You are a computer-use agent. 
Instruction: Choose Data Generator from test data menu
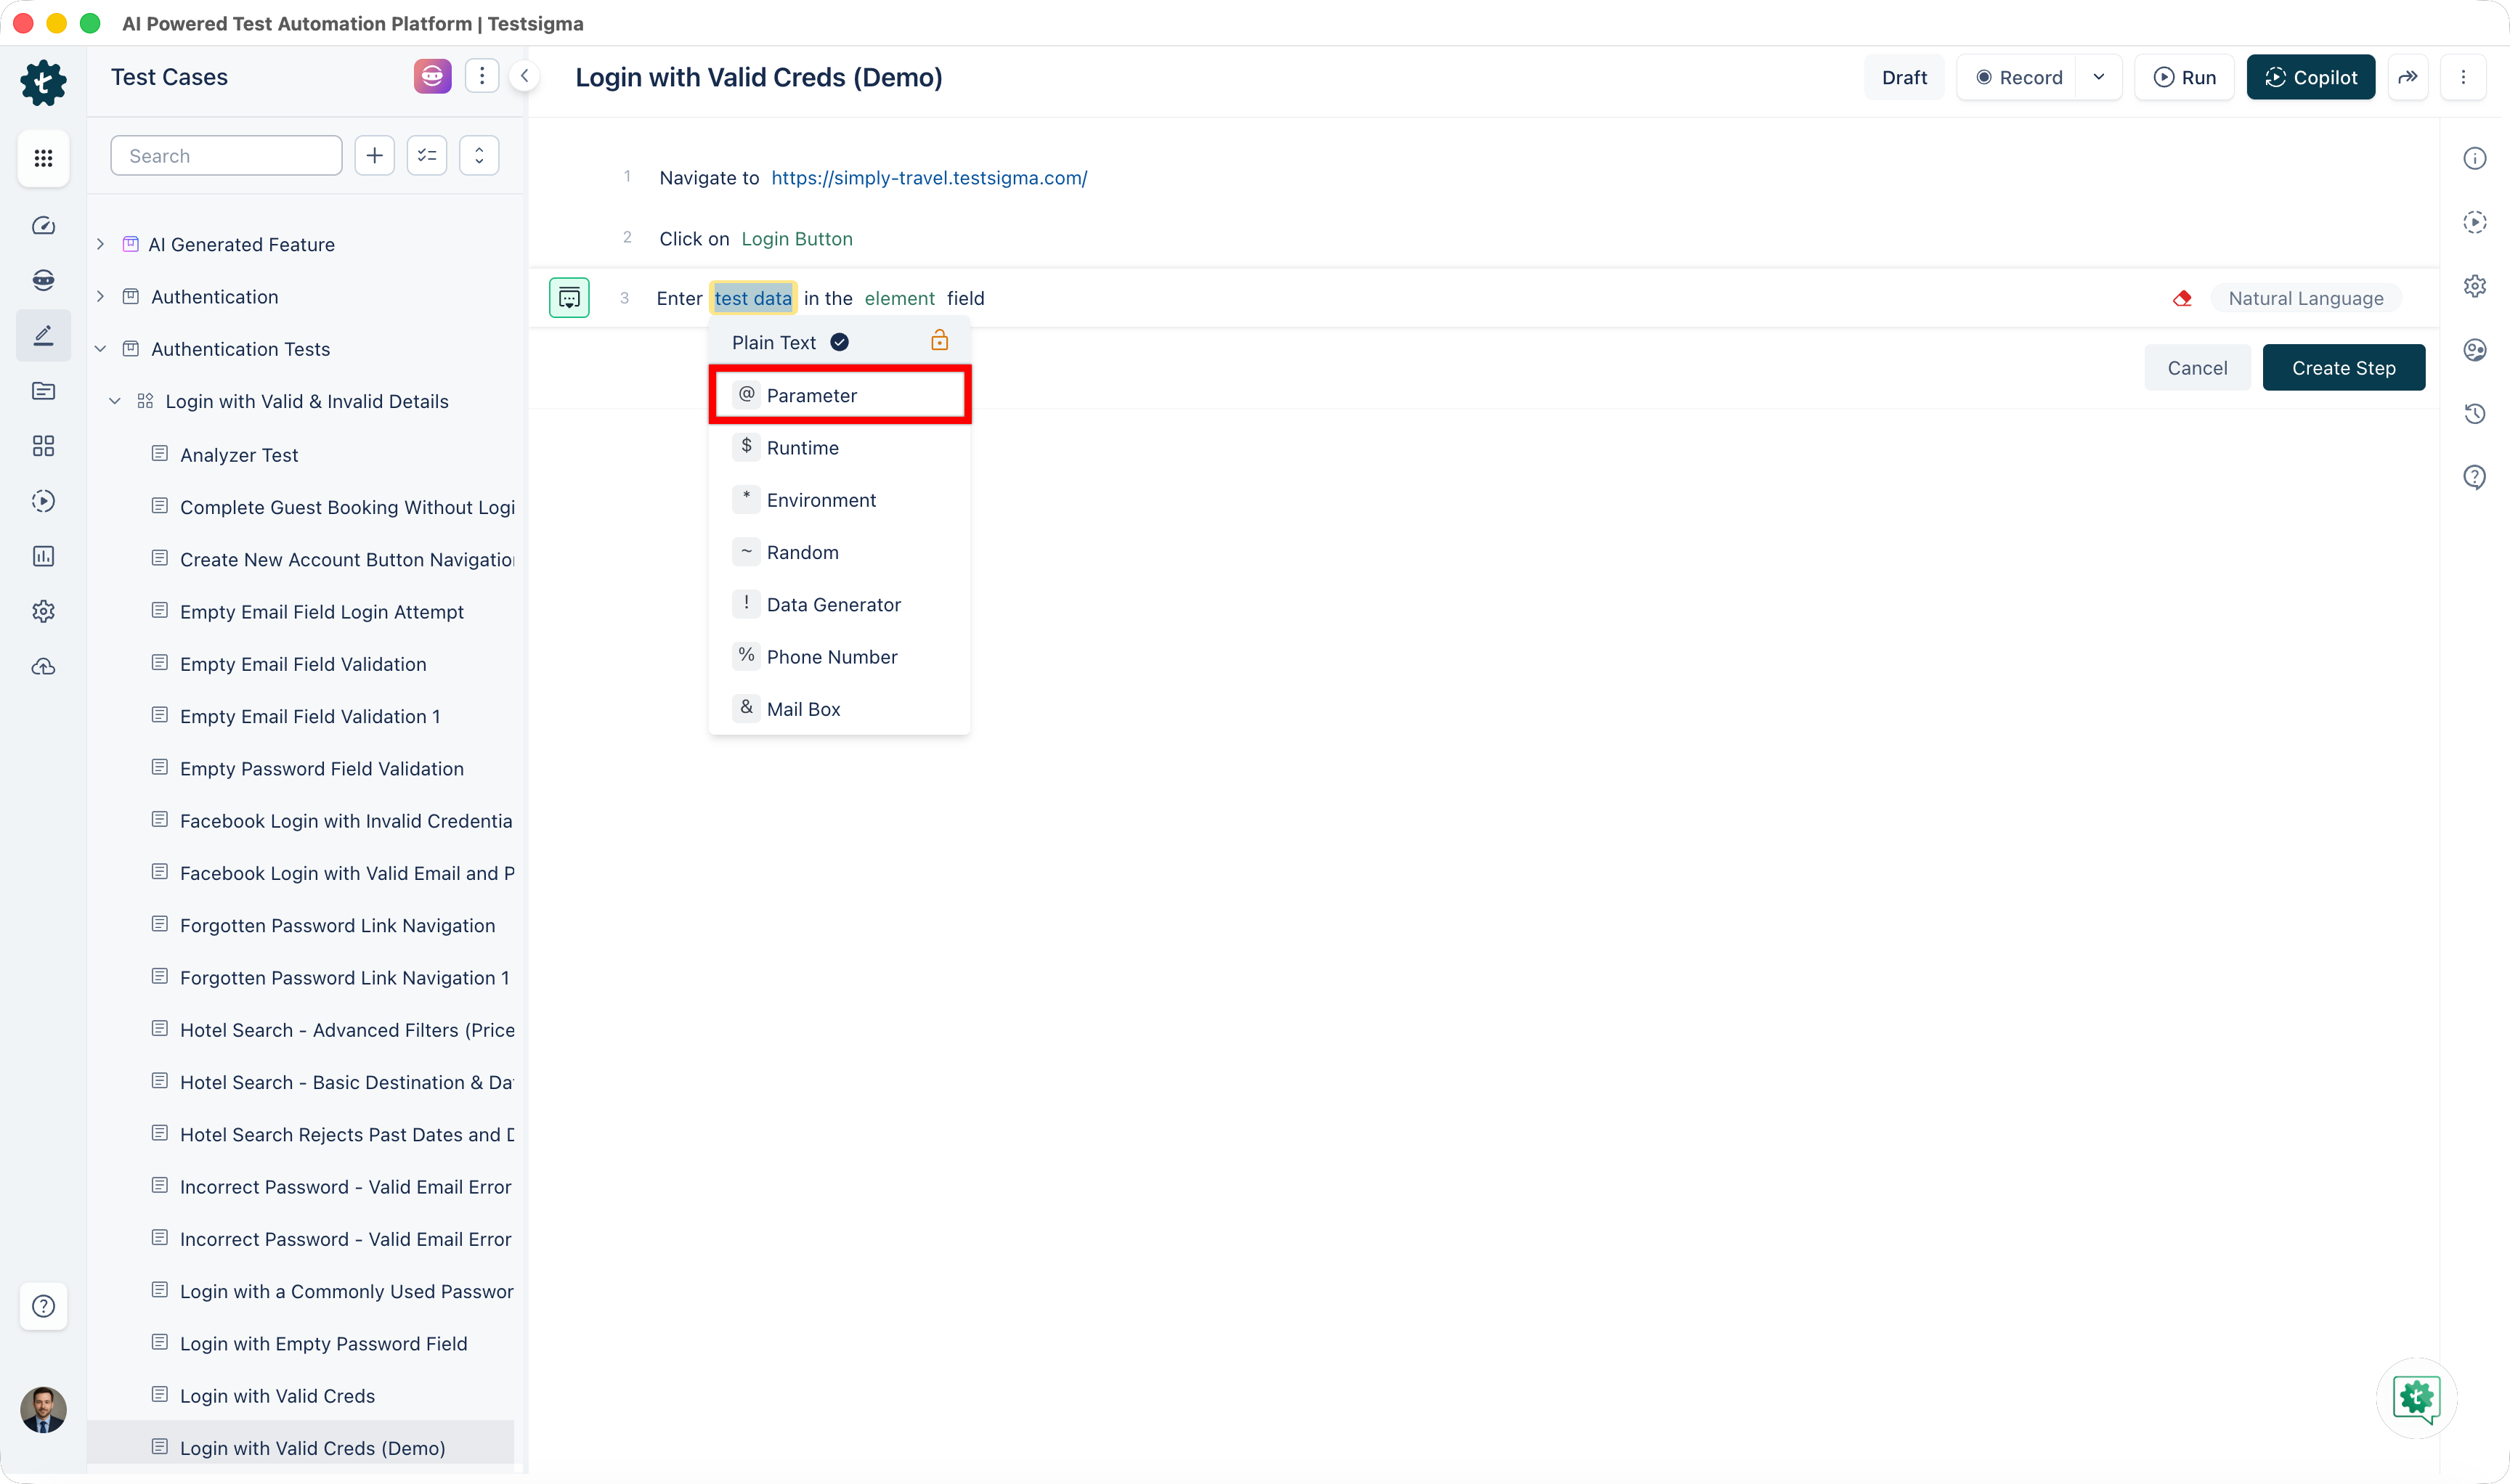click(x=840, y=604)
